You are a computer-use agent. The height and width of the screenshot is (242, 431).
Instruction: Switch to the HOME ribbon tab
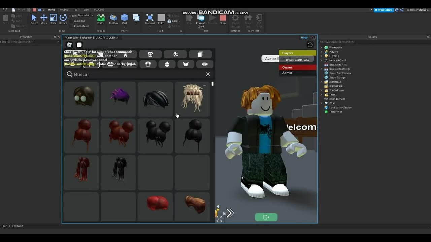tap(52, 10)
